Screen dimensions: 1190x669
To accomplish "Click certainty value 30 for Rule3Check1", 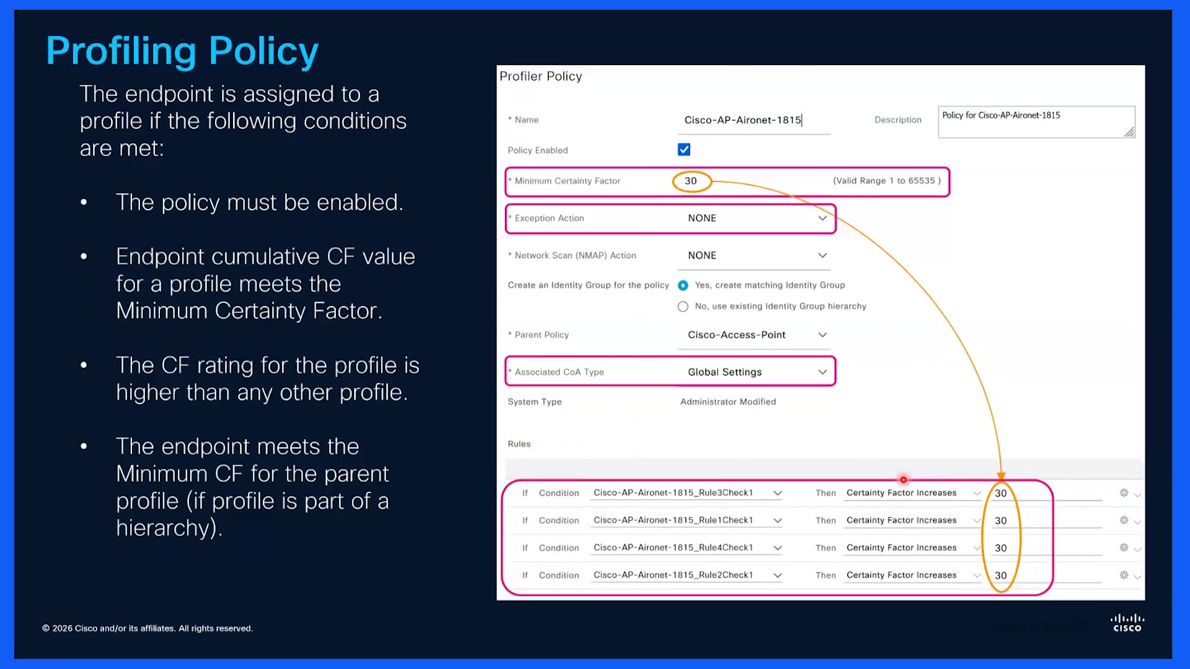I will [1000, 494].
